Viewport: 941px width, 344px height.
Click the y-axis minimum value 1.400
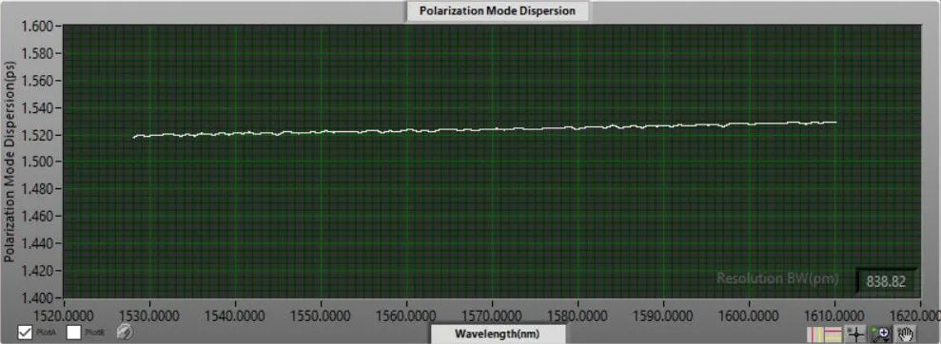point(37,297)
